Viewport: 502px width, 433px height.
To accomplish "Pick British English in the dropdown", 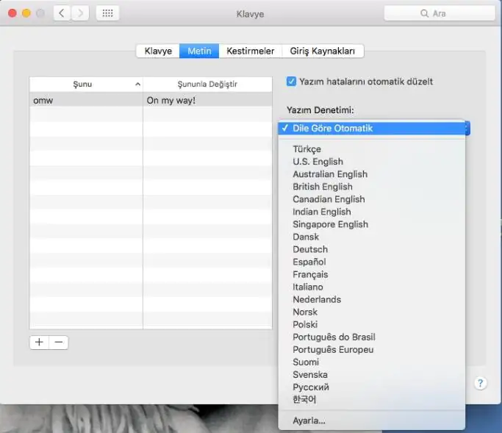I will point(323,187).
